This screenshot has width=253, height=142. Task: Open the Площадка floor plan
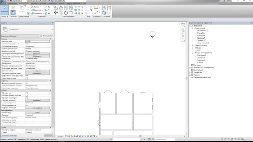[201, 35]
